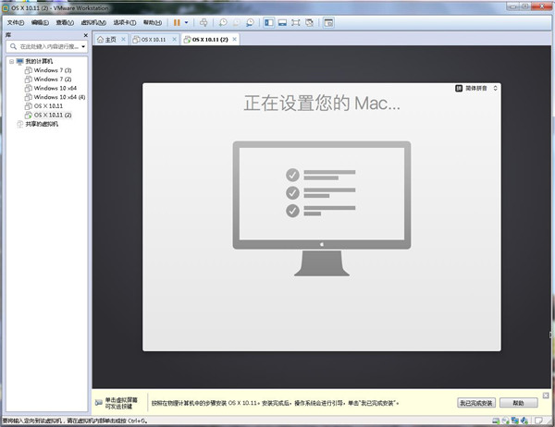555x427 pixels.
Task: Open the 选项卡 menu
Action: click(125, 22)
